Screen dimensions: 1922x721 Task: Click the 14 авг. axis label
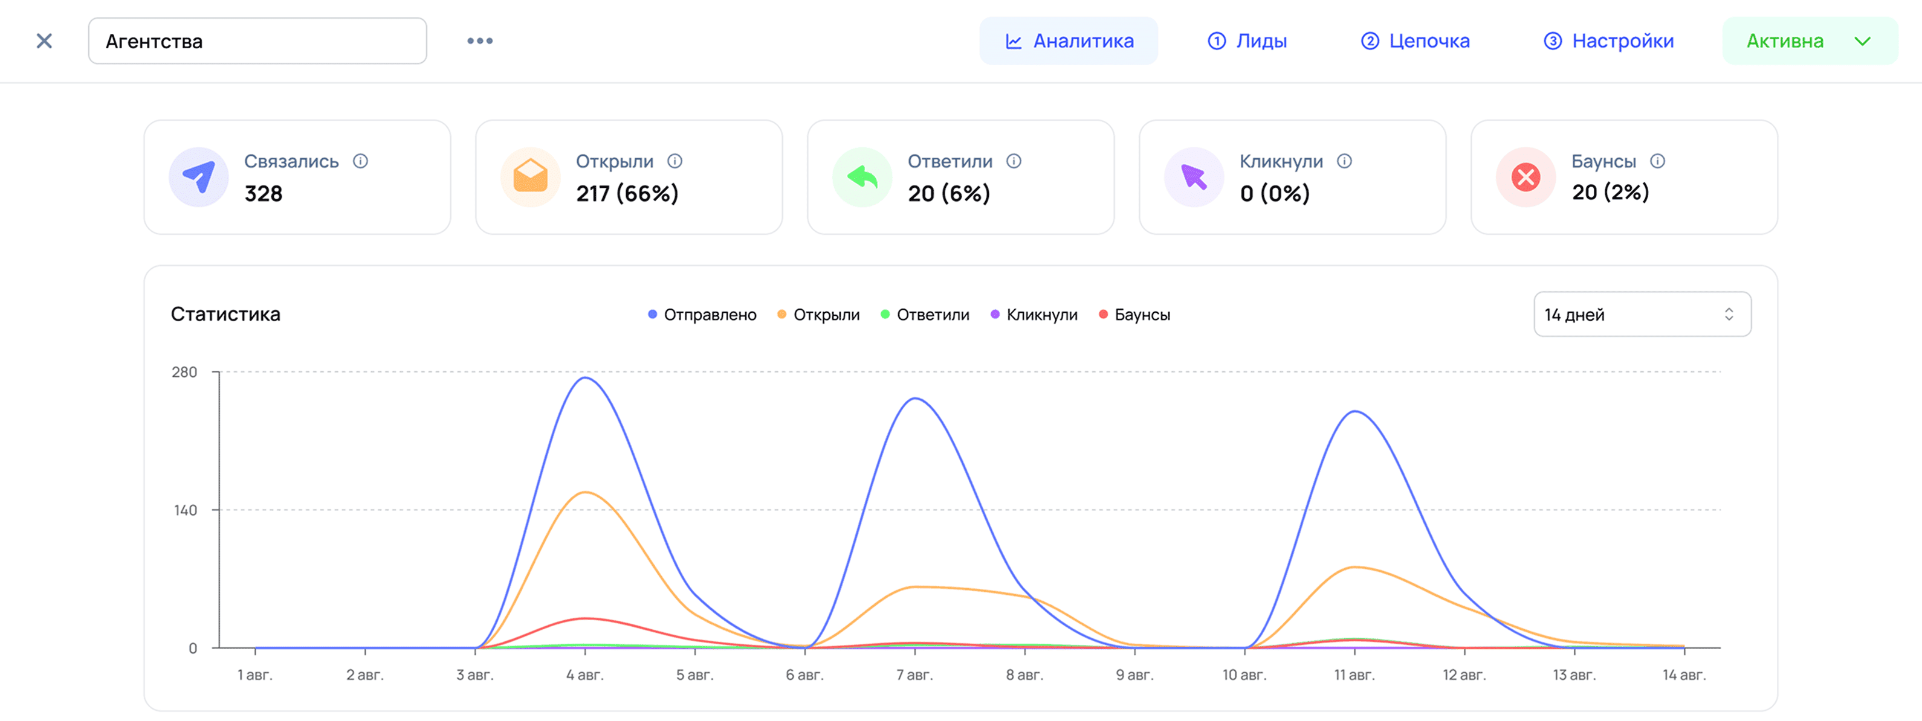pos(1684,675)
